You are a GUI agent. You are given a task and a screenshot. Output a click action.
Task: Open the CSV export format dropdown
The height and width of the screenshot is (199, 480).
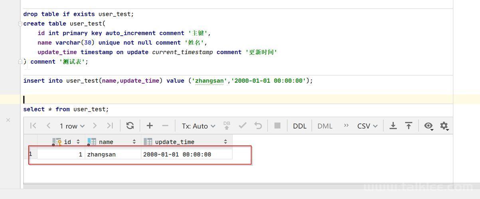pos(367,126)
